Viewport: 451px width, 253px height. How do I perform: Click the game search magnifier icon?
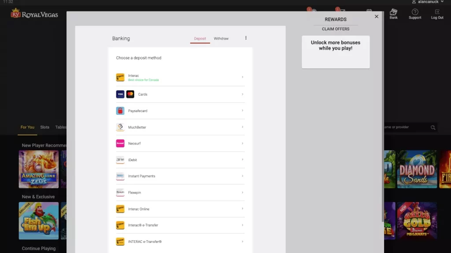click(x=433, y=127)
